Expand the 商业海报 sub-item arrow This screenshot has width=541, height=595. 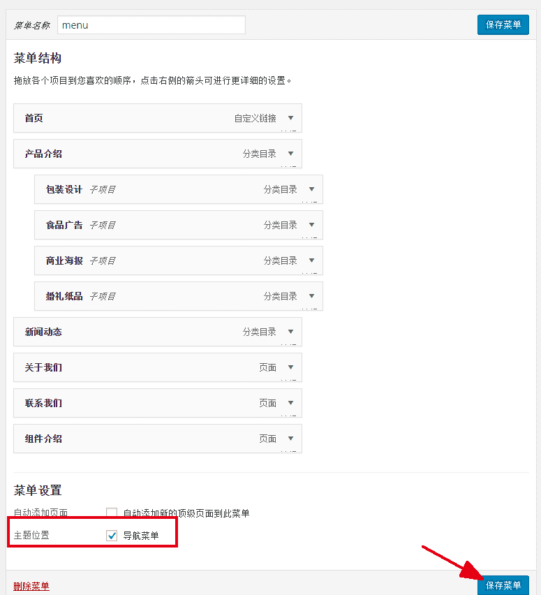[x=311, y=260]
